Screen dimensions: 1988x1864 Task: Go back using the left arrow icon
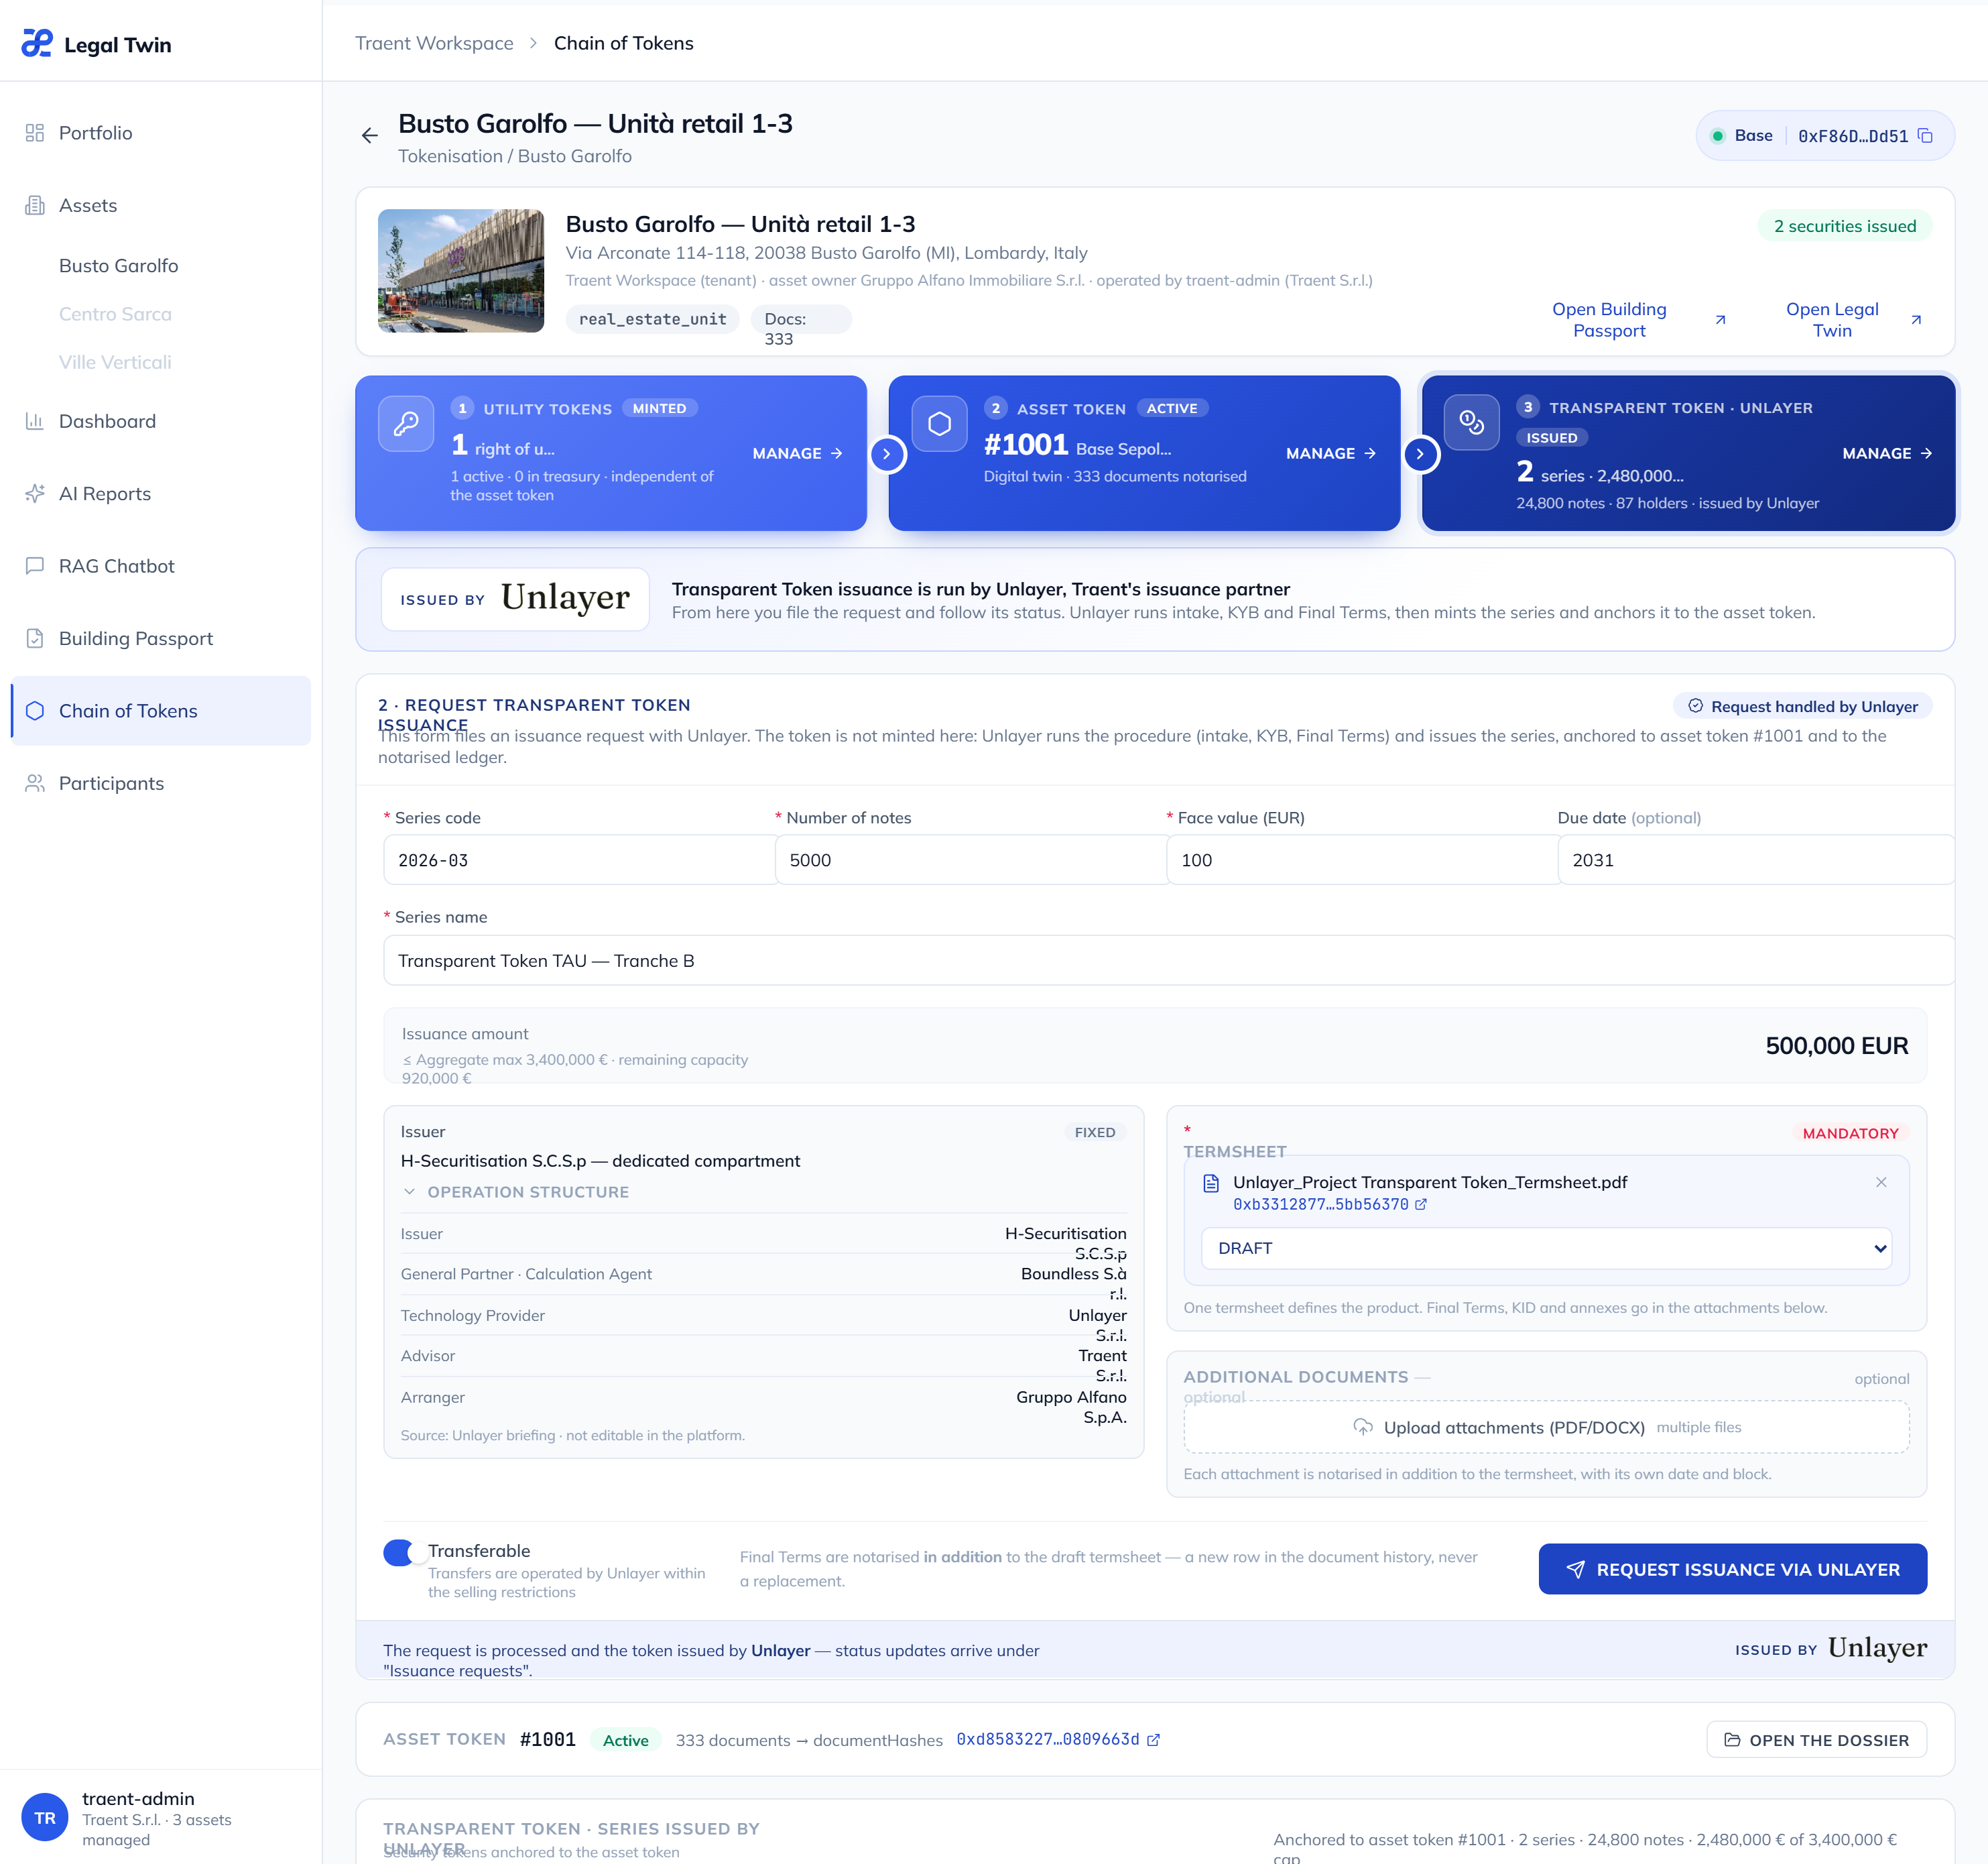pos(370,135)
